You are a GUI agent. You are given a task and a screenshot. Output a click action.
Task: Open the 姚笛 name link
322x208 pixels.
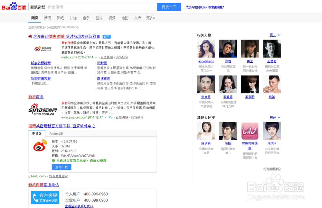pyautogui.click(x=272, y=97)
